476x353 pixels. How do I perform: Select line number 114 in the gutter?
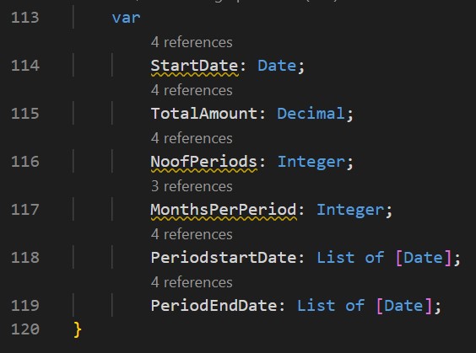point(24,66)
